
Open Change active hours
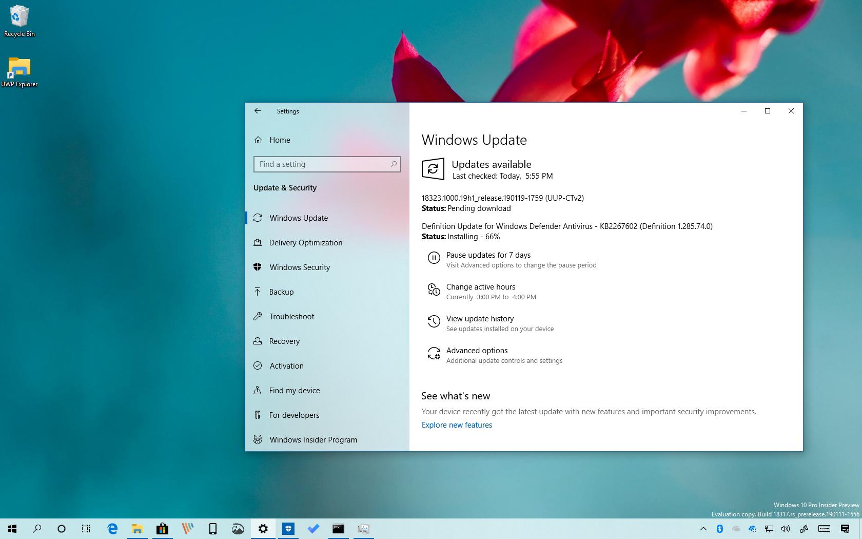pos(481,287)
